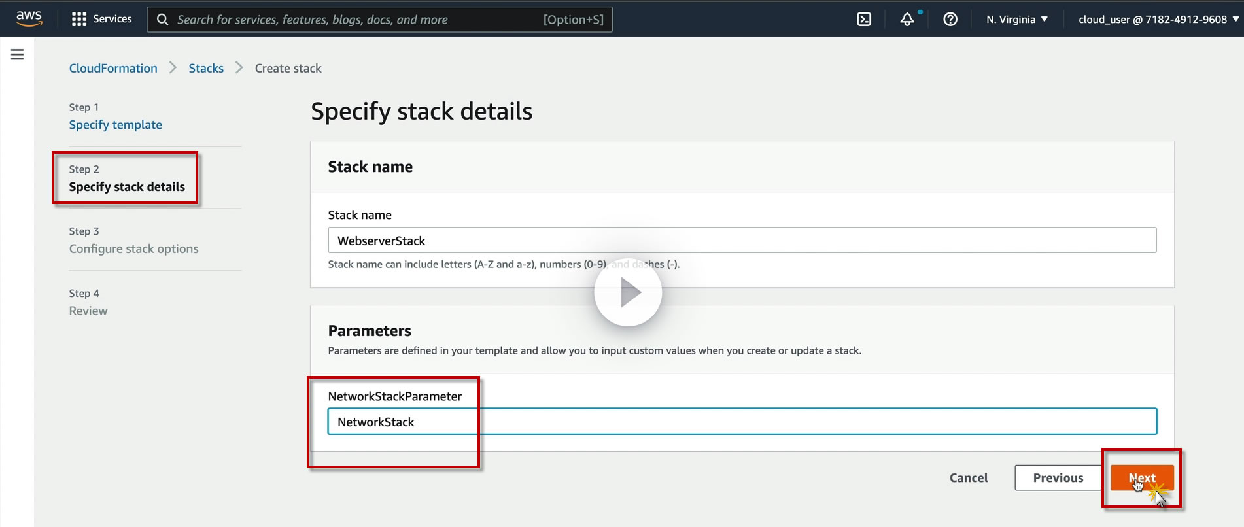The height and width of the screenshot is (527, 1244).
Task: Launch the CloudShell terminal icon
Action: (x=864, y=19)
